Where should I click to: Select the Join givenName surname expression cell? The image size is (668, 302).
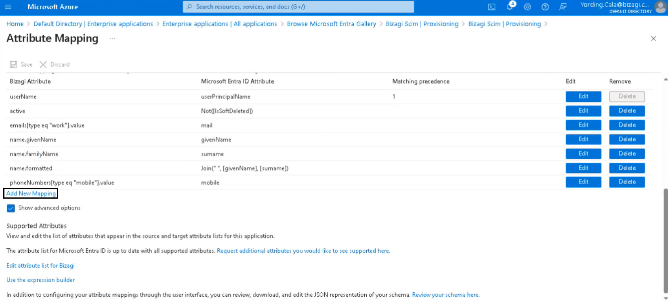point(245,168)
